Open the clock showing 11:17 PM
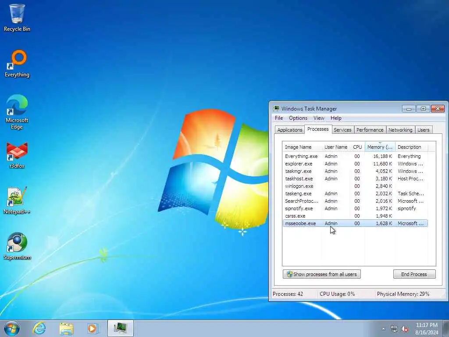This screenshot has width=449, height=337. (427, 329)
